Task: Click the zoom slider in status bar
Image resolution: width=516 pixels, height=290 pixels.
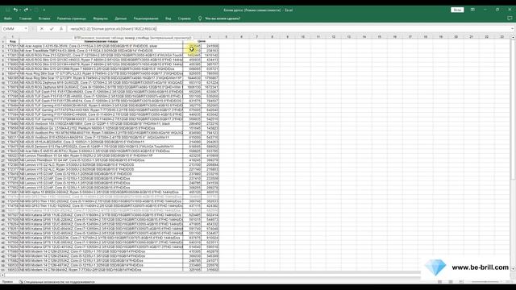Action: [x=486, y=282]
